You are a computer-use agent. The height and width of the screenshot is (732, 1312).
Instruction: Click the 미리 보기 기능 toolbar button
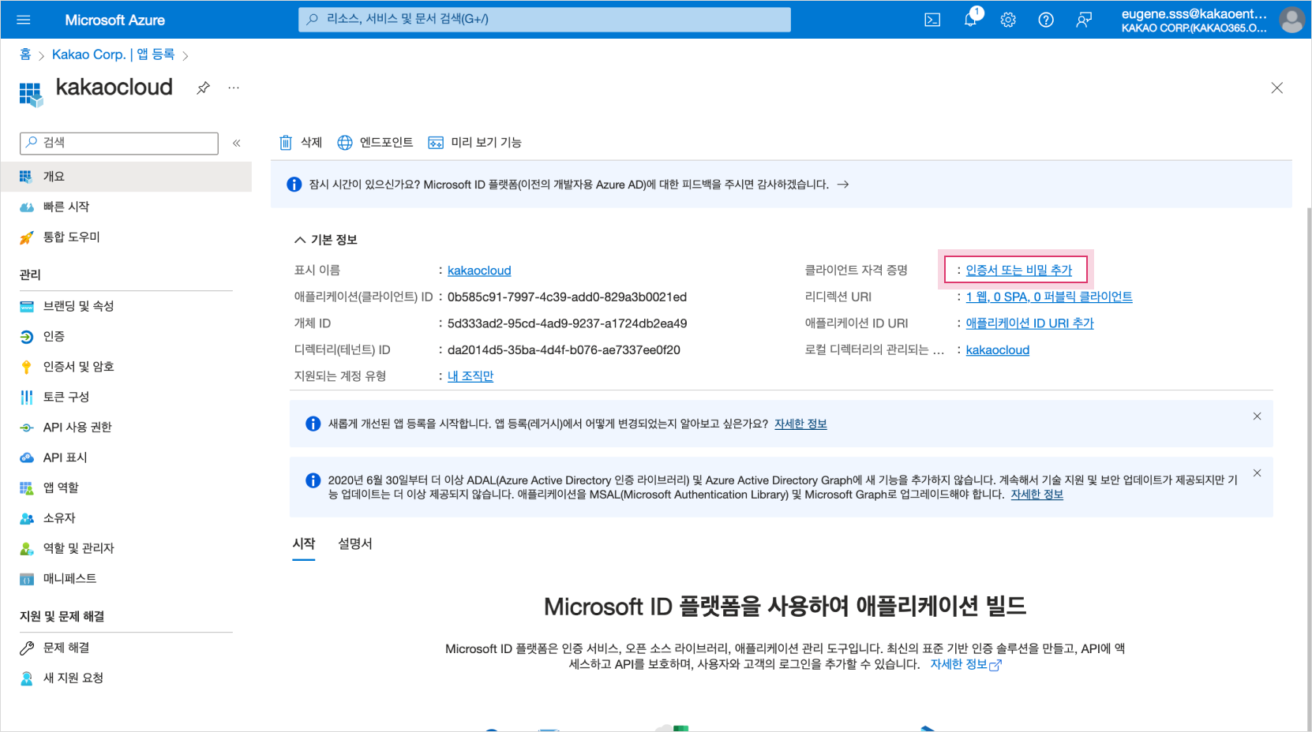point(474,143)
